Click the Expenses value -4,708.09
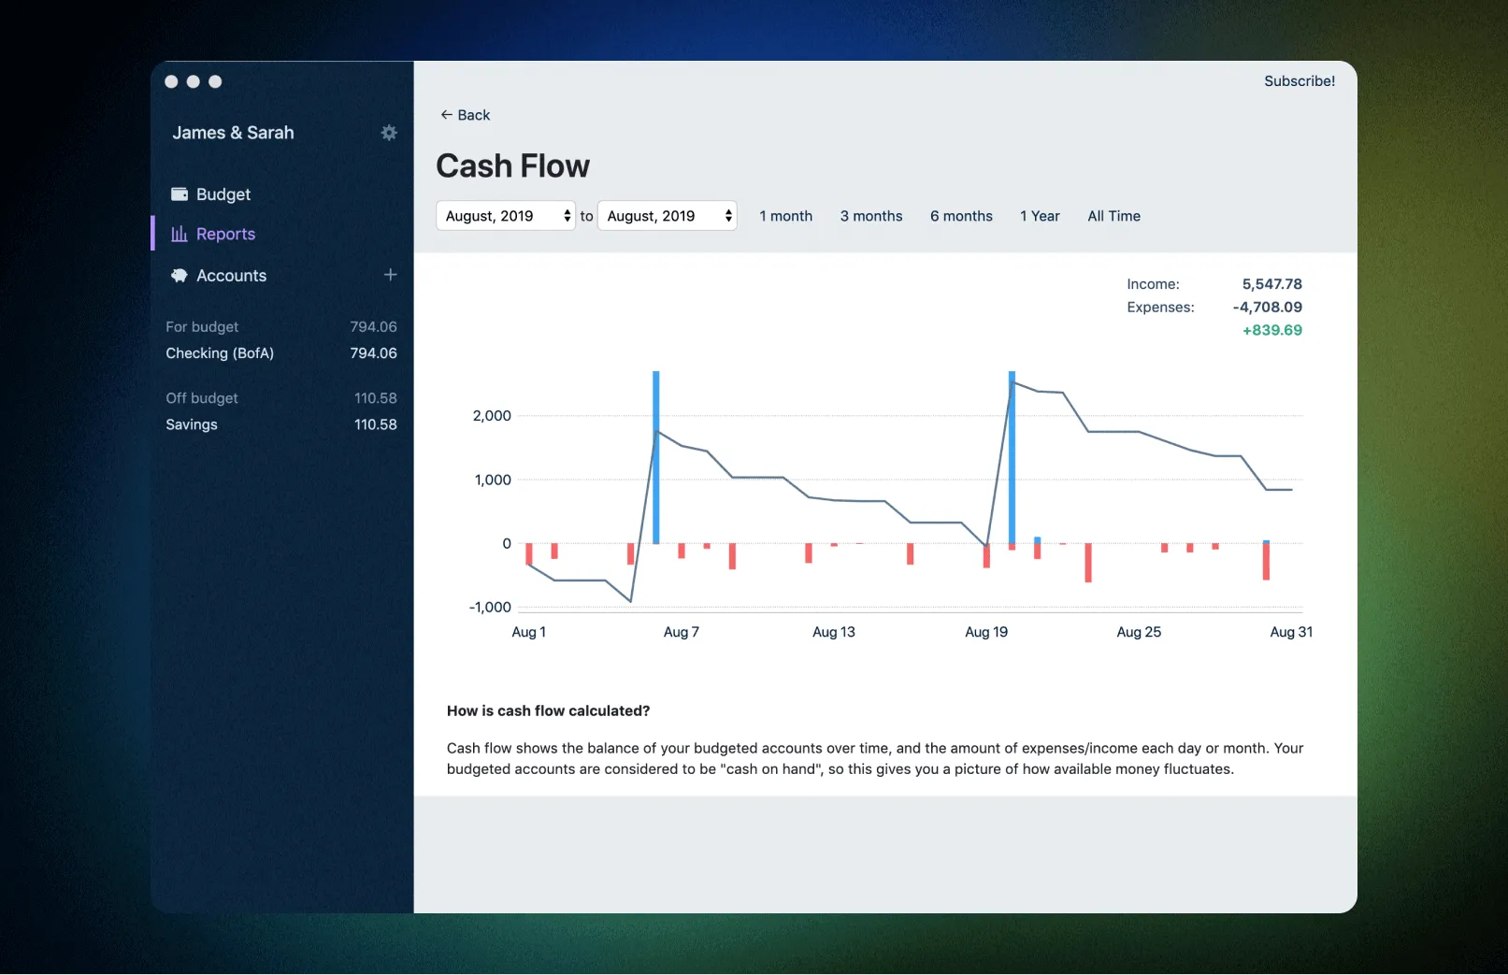This screenshot has height=975, width=1508. (x=1267, y=308)
